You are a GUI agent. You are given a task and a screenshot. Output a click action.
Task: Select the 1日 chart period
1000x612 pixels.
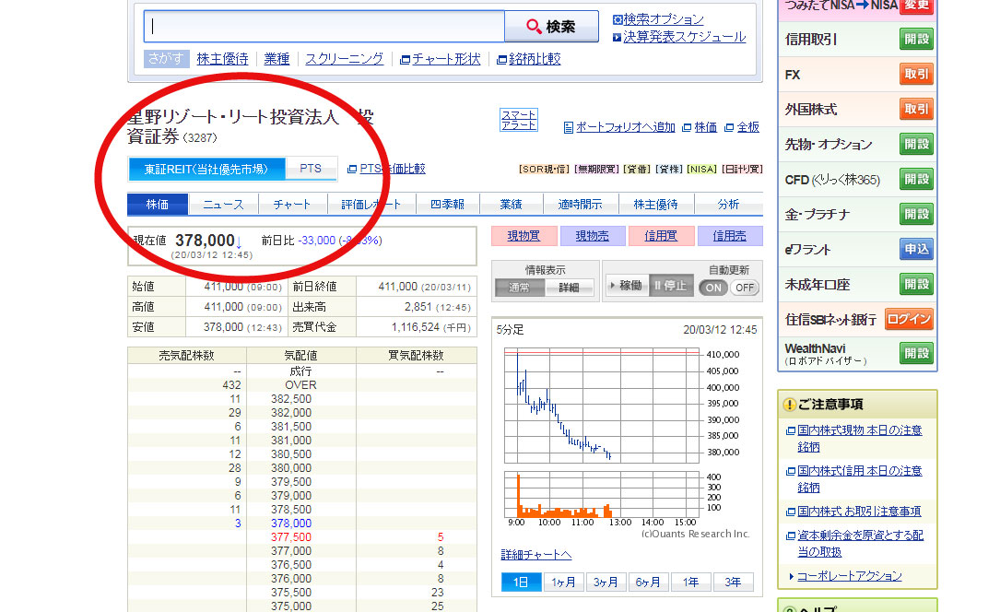pos(521,582)
